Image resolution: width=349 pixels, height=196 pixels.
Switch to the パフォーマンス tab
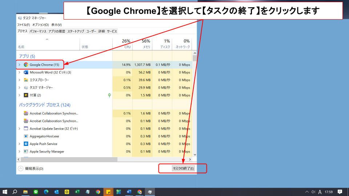(x=38, y=31)
